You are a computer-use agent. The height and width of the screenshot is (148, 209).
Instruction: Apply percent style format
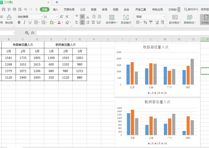pyautogui.click(x=145, y=22)
